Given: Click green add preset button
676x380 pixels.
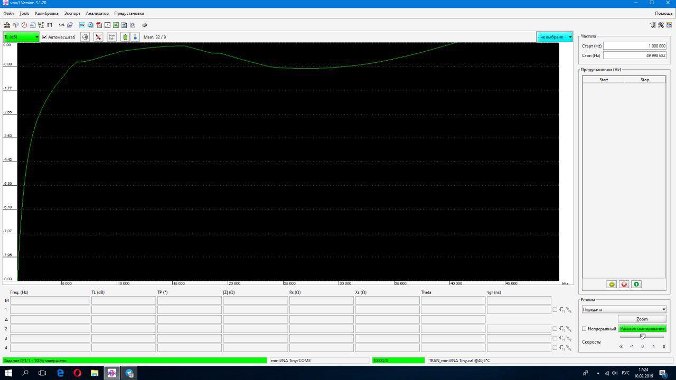Looking at the screenshot, I should click(x=612, y=284).
